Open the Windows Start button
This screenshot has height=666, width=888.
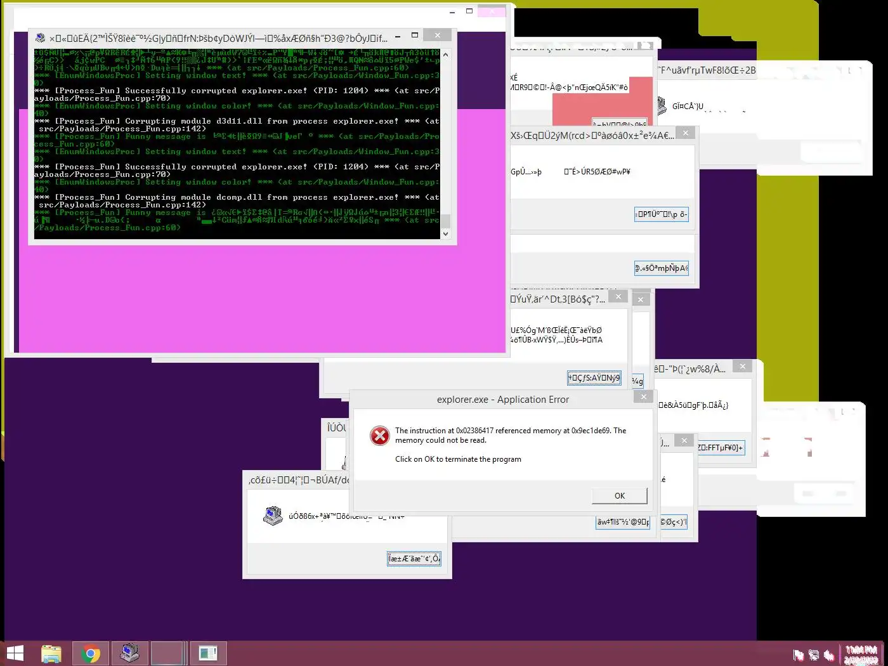[x=15, y=653]
